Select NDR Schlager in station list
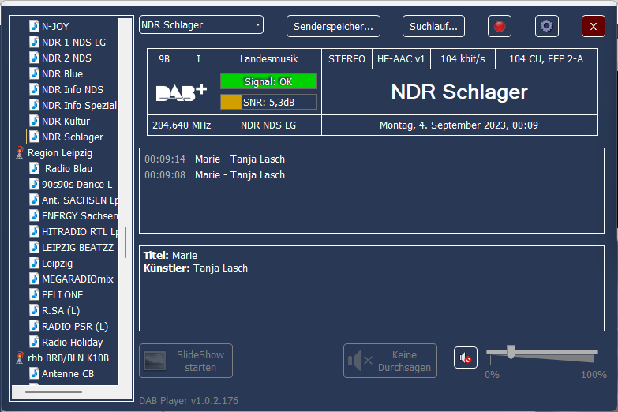Viewport: 618px width, 412px height. coord(73,137)
